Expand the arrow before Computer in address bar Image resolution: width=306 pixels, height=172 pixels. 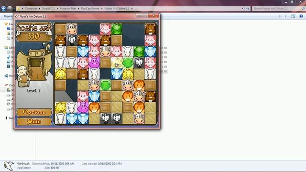(x=22, y=9)
